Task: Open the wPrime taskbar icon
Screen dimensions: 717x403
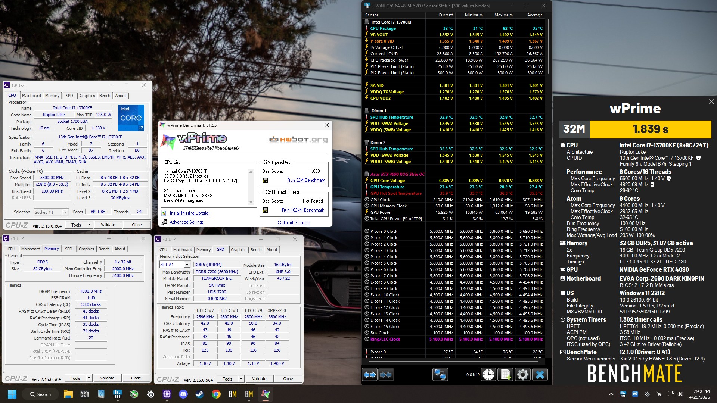Action: point(265,394)
